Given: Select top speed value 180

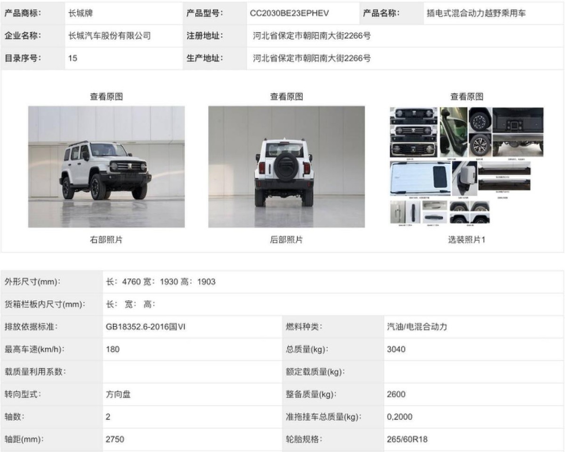Looking at the screenshot, I should 113,349.
